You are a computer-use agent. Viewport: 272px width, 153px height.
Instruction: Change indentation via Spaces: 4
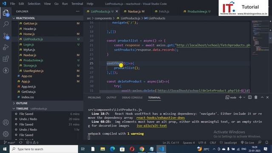click(189, 143)
